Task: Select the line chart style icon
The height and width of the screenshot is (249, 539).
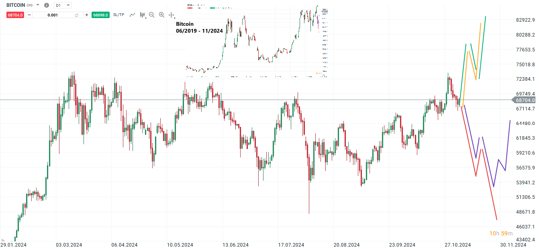Action: pyautogui.click(x=132, y=15)
